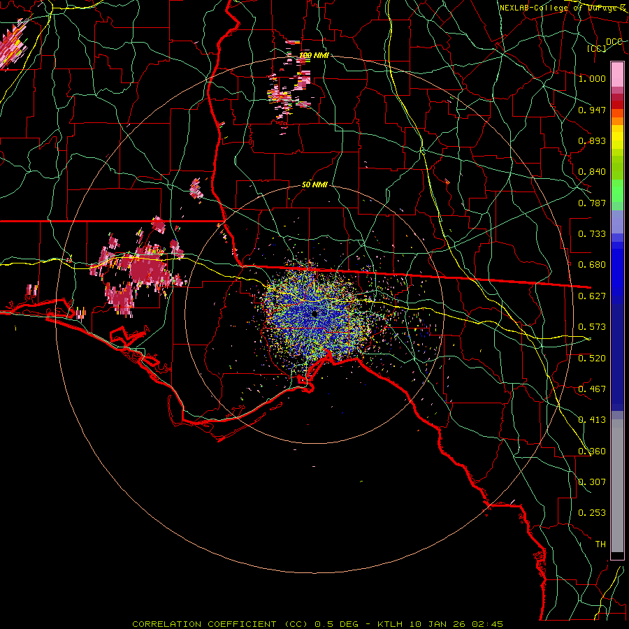The image size is (629, 629).
Task: Select the 0.307 color scale value
Action: pyautogui.click(x=592, y=482)
